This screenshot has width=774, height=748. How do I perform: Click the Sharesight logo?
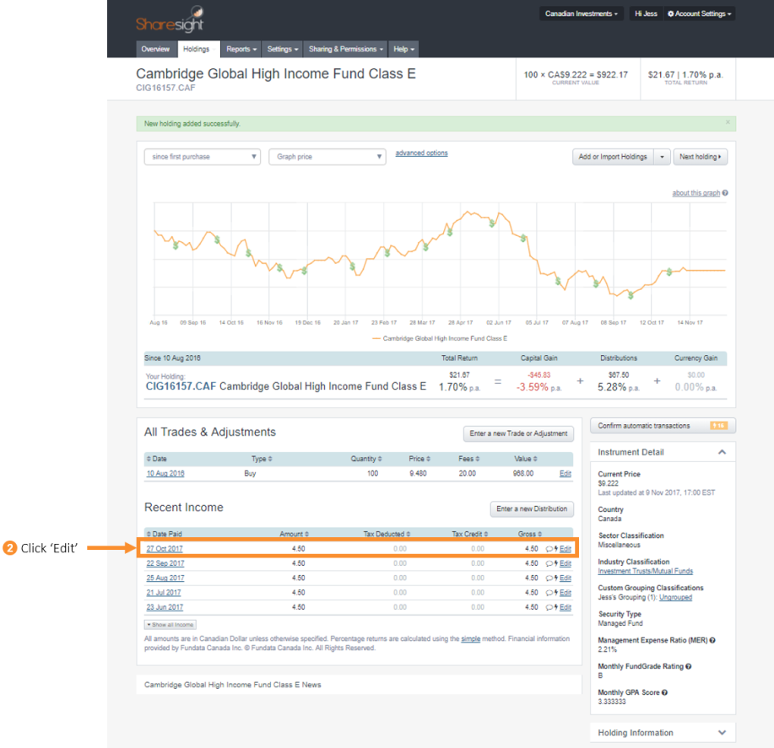(x=170, y=19)
